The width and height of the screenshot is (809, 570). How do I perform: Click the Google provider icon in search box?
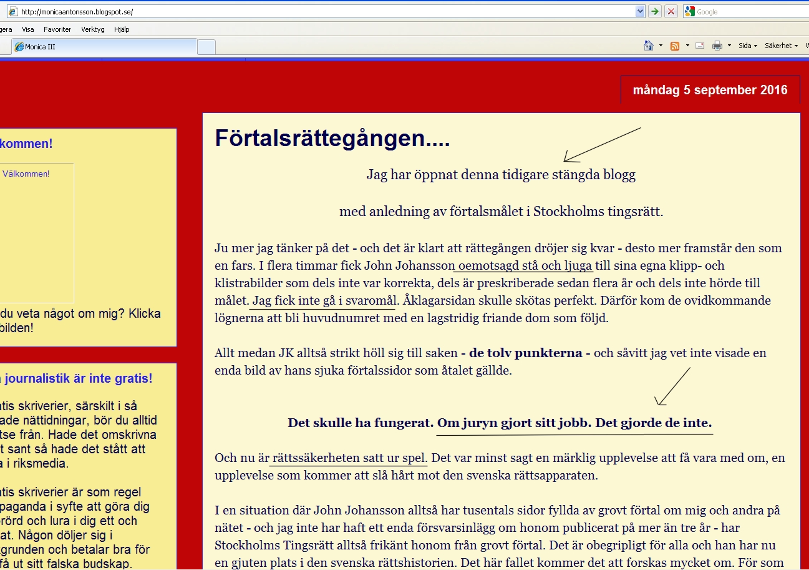(x=689, y=11)
